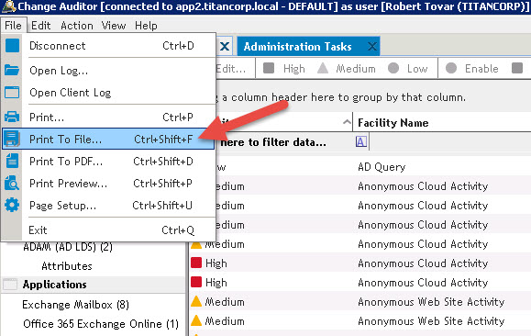Select Print To File... menu entry
This screenshot has height=336, width=531.
(108, 139)
